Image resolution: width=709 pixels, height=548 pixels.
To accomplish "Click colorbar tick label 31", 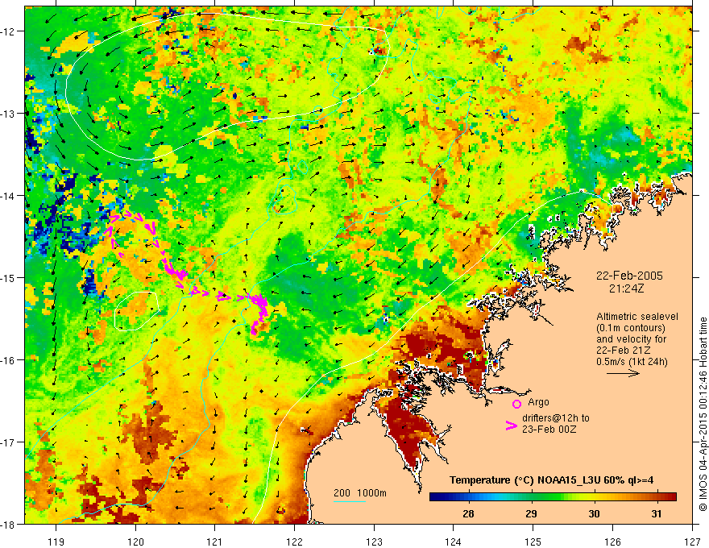I will 657,513.
